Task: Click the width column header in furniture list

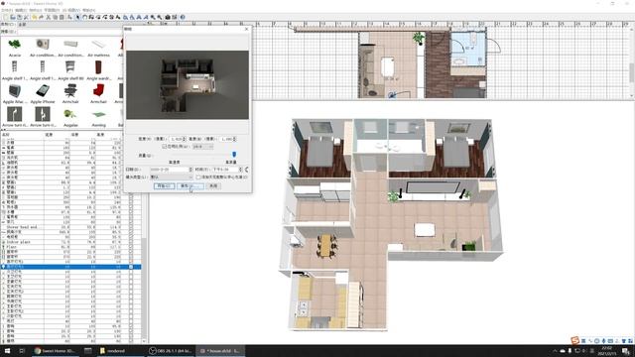Action: point(49,135)
